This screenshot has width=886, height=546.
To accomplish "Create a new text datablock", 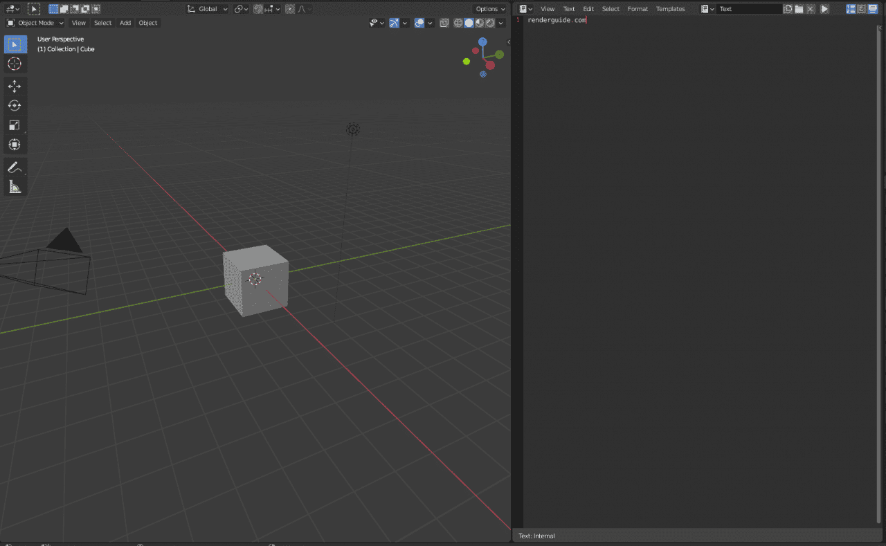I will (x=788, y=8).
